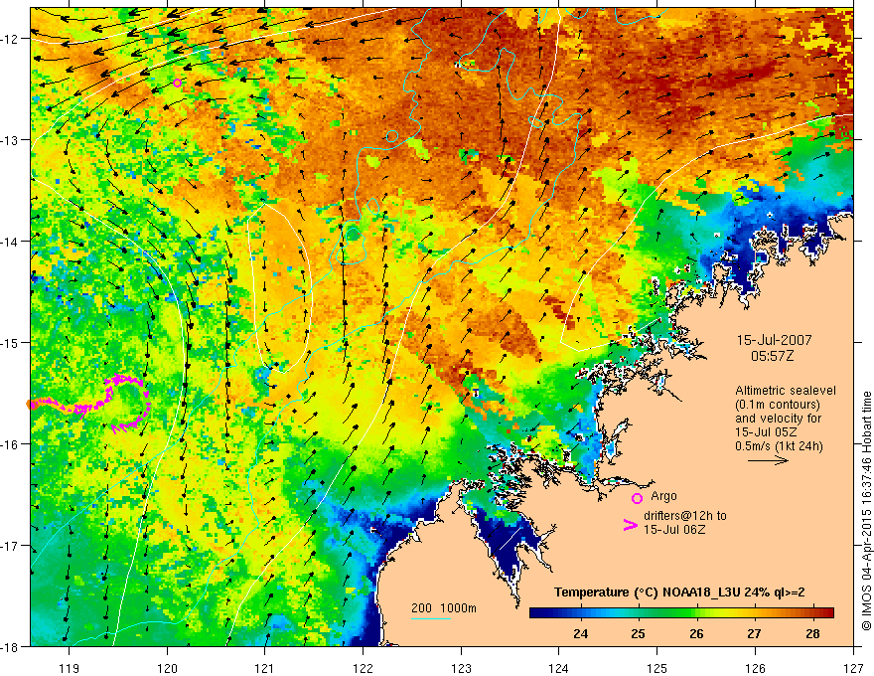The height and width of the screenshot is (676, 874).
Task: Click the magenta drifter arrow in legend
Action: (630, 525)
